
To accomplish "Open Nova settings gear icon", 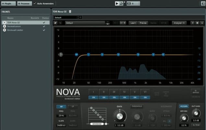I will point(197,23).
